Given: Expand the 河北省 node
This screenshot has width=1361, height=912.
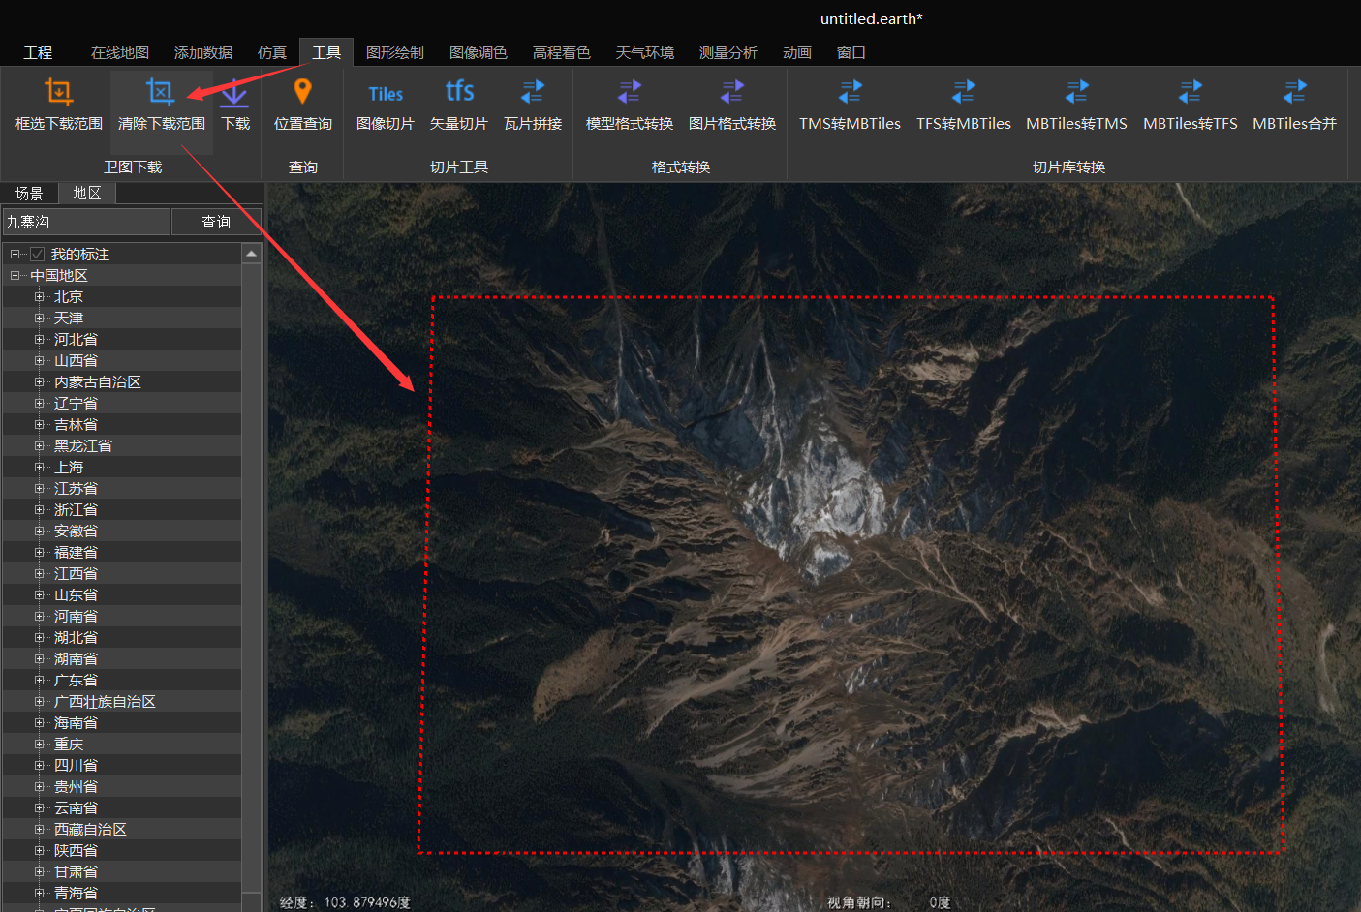Looking at the screenshot, I should 40,340.
